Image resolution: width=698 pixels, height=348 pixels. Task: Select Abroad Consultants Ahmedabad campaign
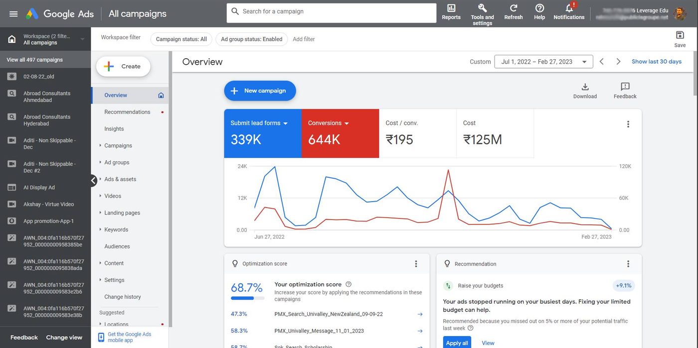(45, 97)
